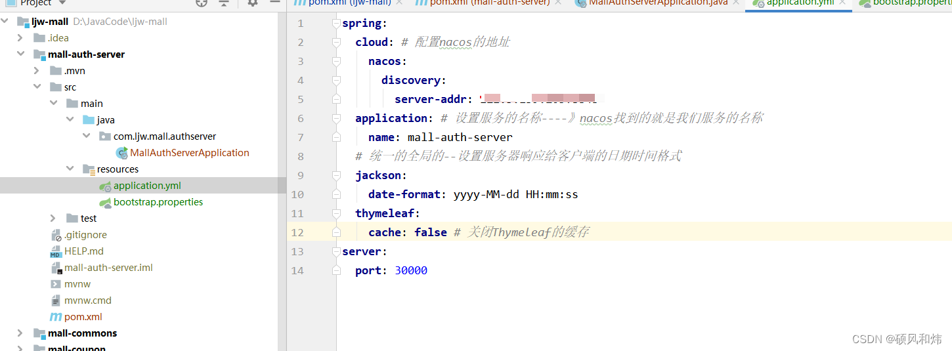The image size is (952, 351).
Task: Click the src folder icon
Action: pyautogui.click(x=55, y=87)
